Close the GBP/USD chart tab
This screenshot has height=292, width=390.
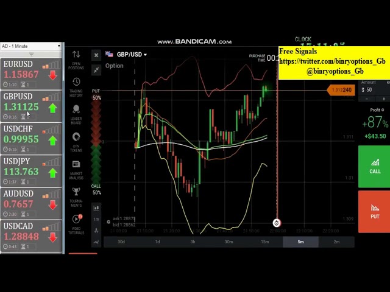(x=96, y=55)
